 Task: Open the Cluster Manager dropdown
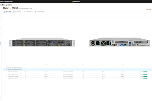6,2
